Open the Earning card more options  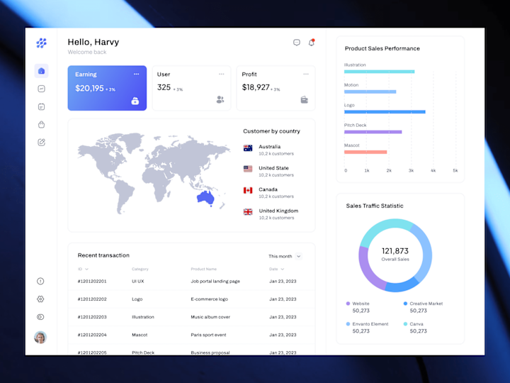[x=136, y=74]
